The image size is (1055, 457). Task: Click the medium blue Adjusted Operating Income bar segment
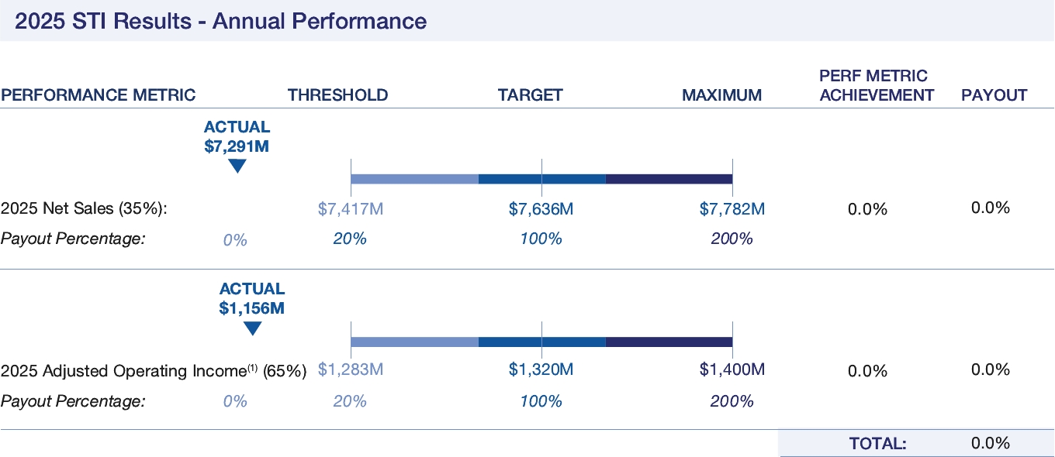(541, 342)
